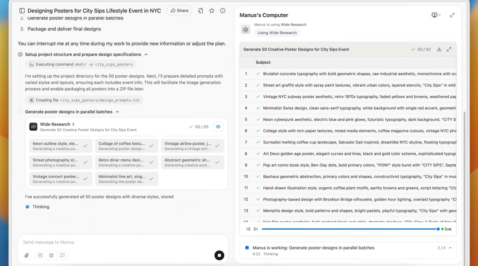Screen dimensions: 478x266
Task: Select row 7 Surrealist melting coffee cup
Action: (x=348, y=142)
